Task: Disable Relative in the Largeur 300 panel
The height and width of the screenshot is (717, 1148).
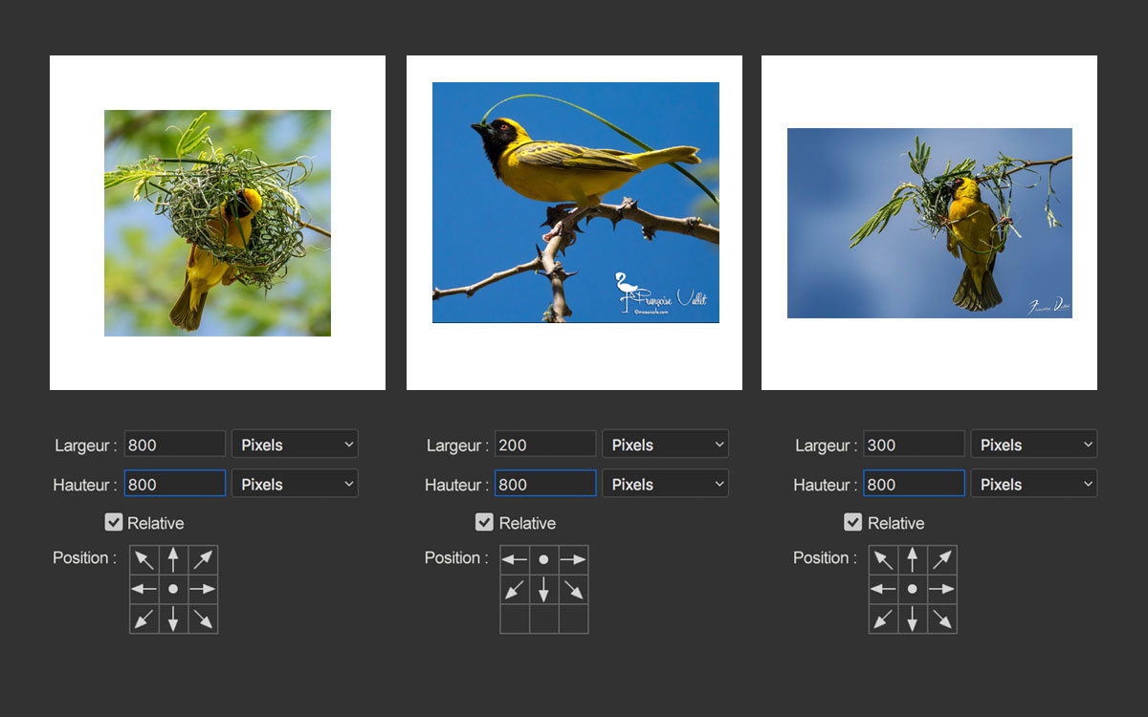Action: (853, 523)
